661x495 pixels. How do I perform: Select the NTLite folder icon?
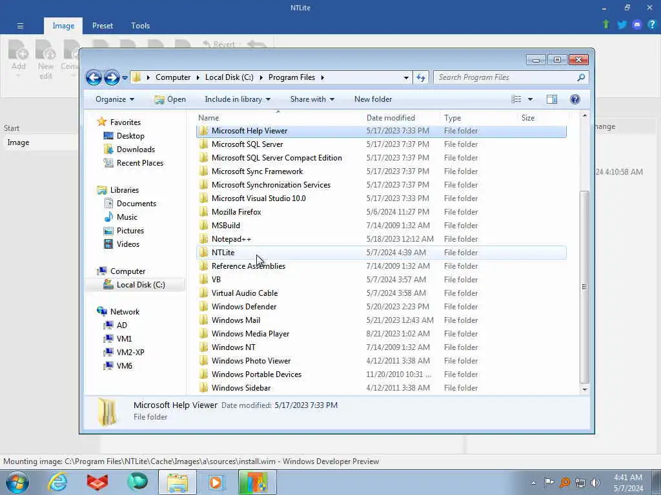pyautogui.click(x=203, y=253)
